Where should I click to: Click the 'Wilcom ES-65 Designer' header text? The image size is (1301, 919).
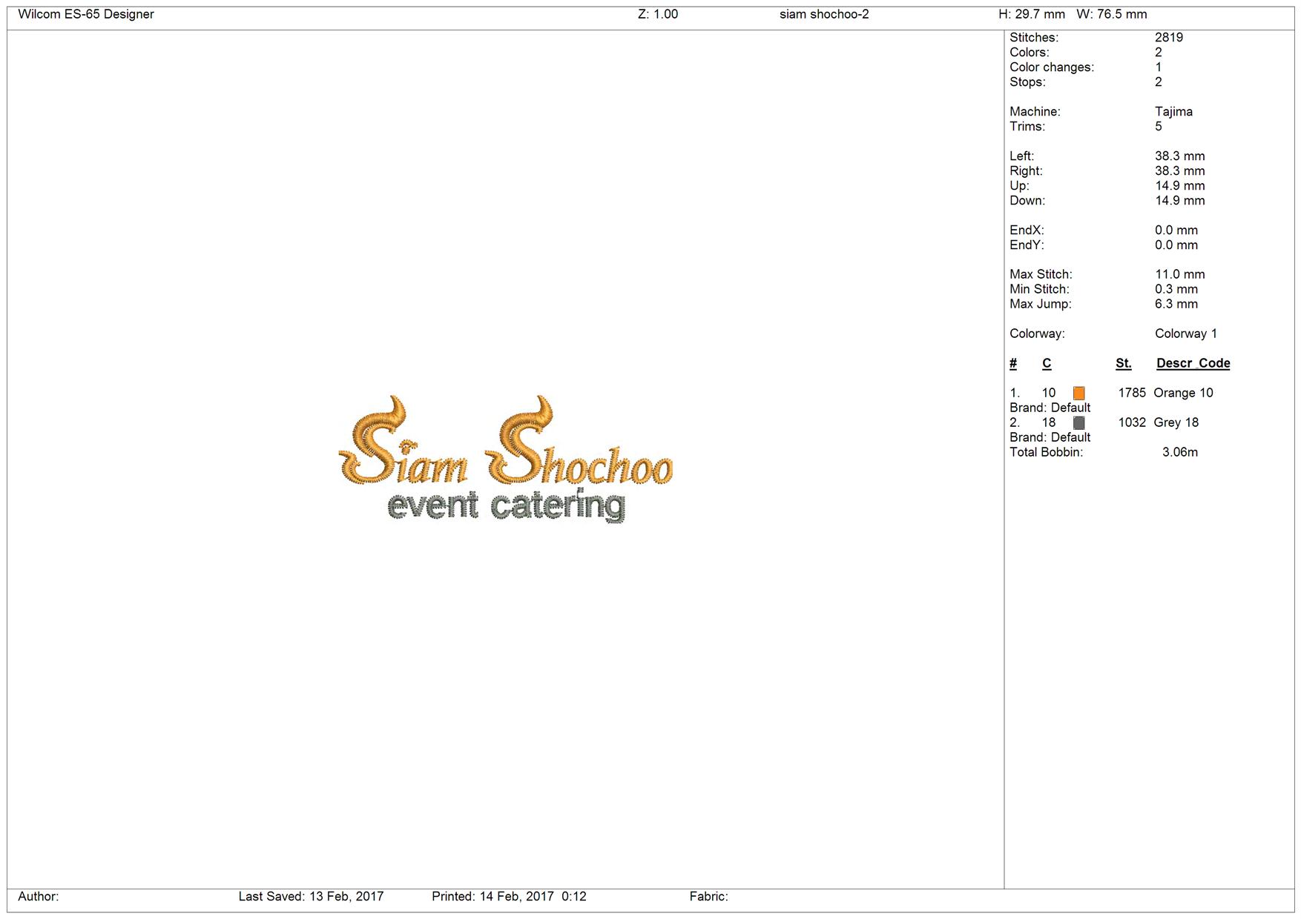[x=86, y=14]
